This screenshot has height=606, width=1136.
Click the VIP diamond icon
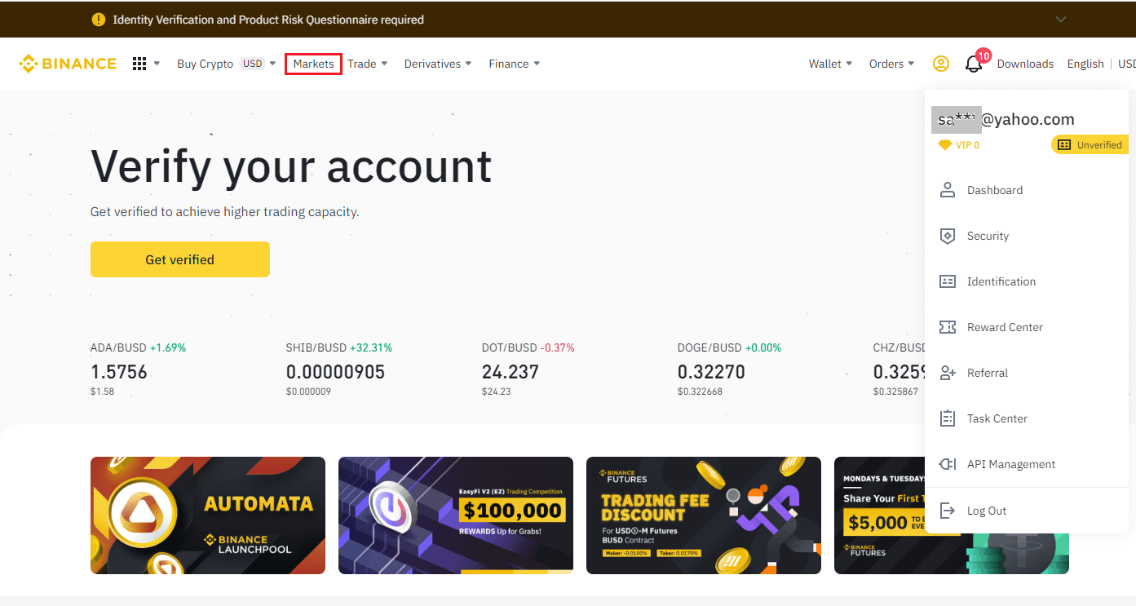click(x=945, y=145)
